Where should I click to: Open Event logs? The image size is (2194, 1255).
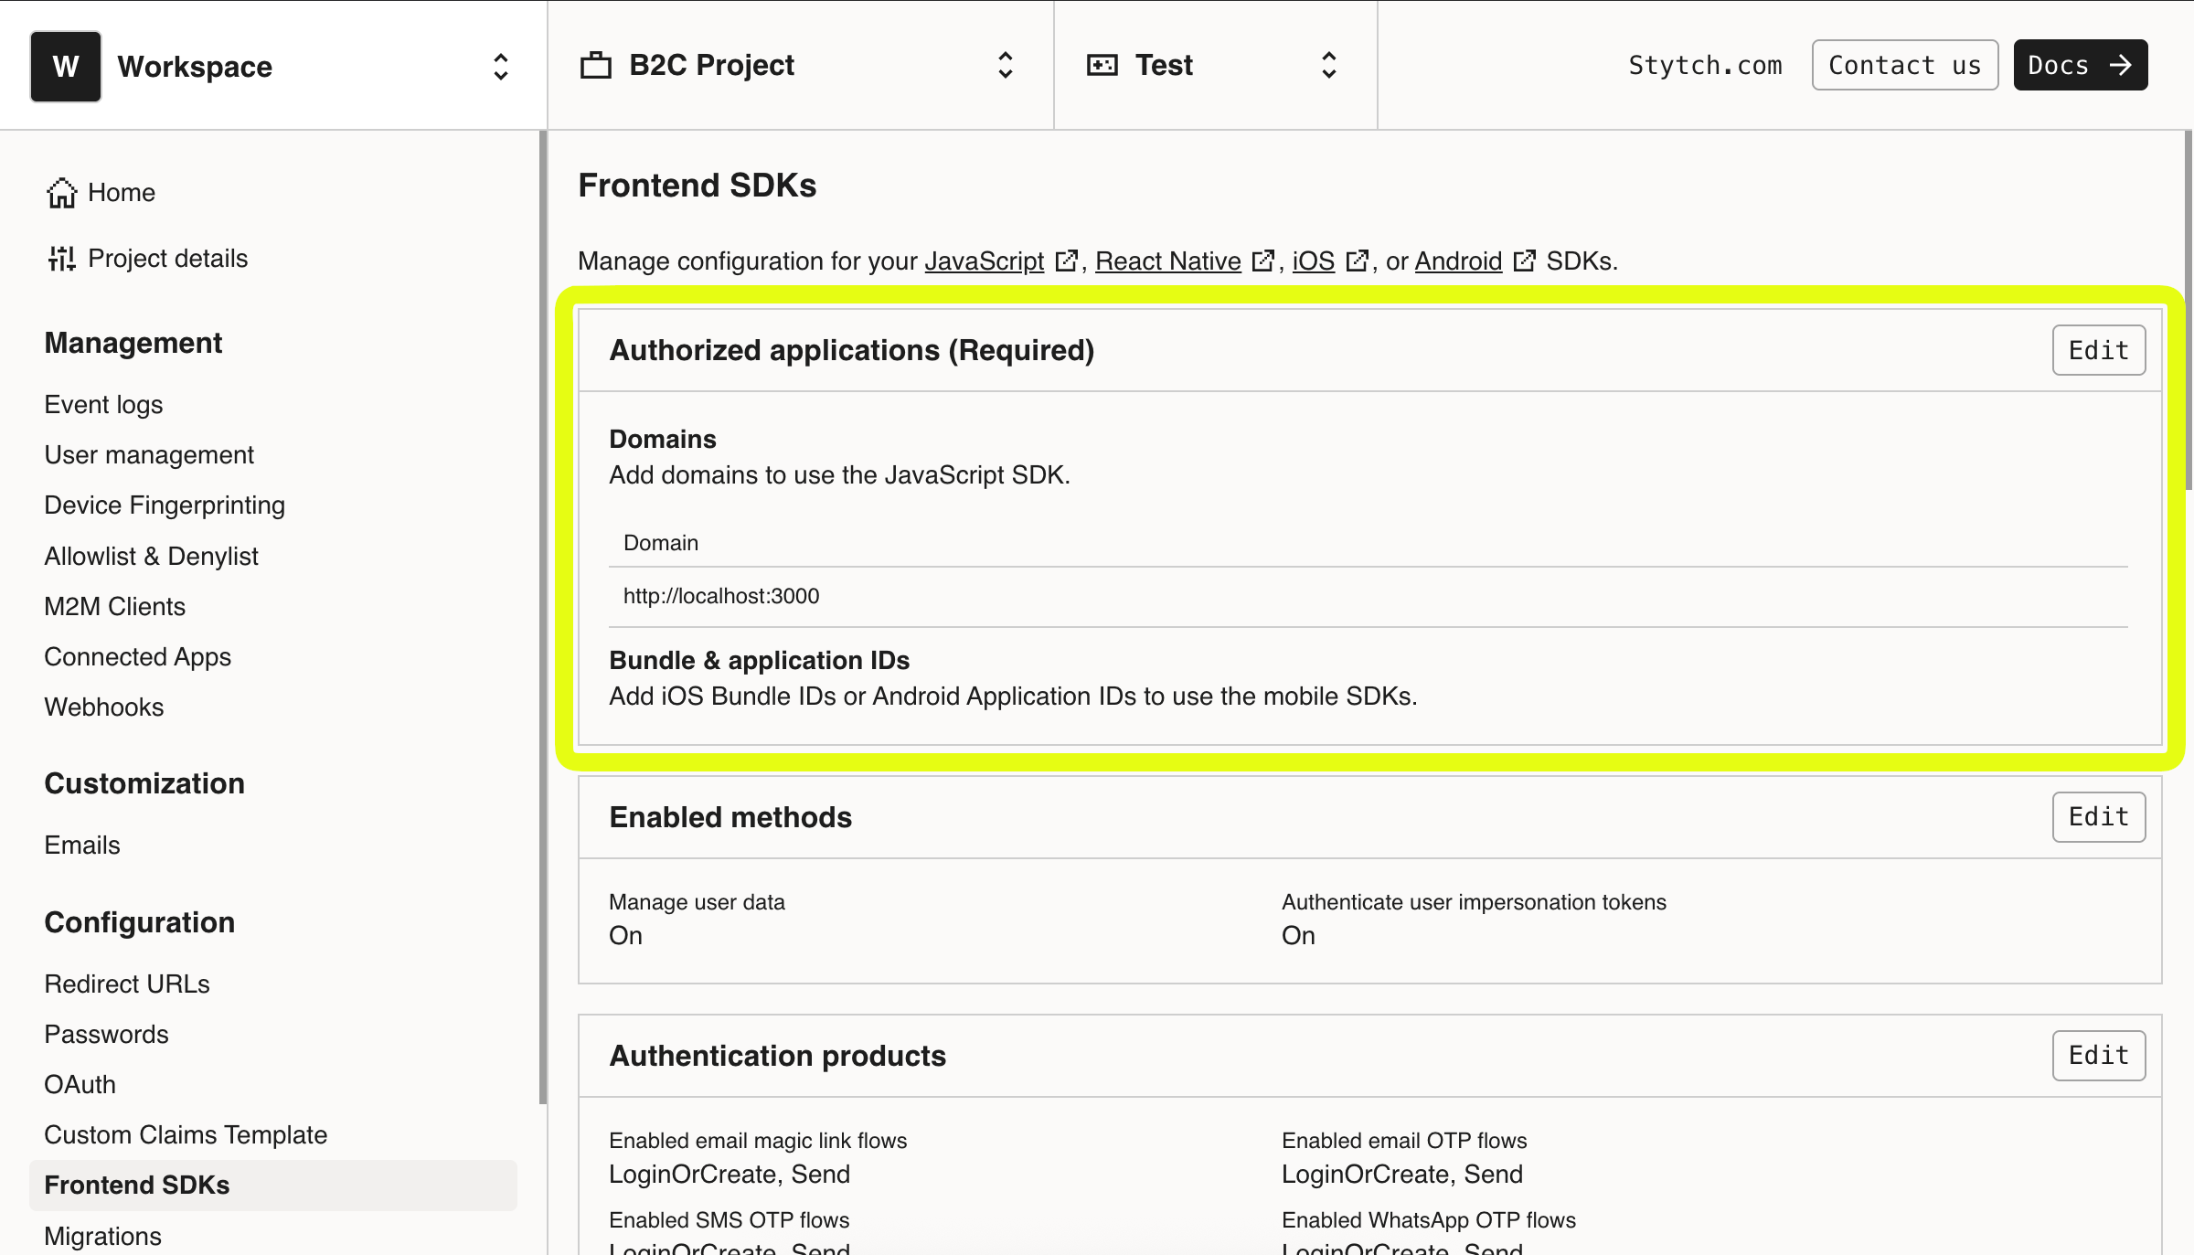[x=103, y=404]
